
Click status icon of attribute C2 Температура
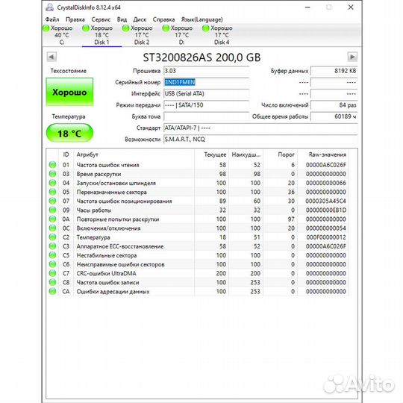pos(53,237)
